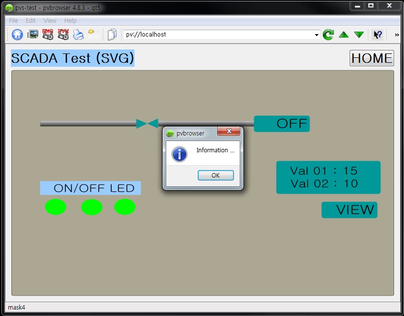Click the copy document icon

click(x=111, y=35)
